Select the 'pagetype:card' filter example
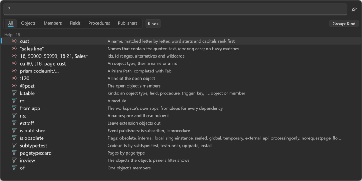362x181 pixels. [36, 153]
